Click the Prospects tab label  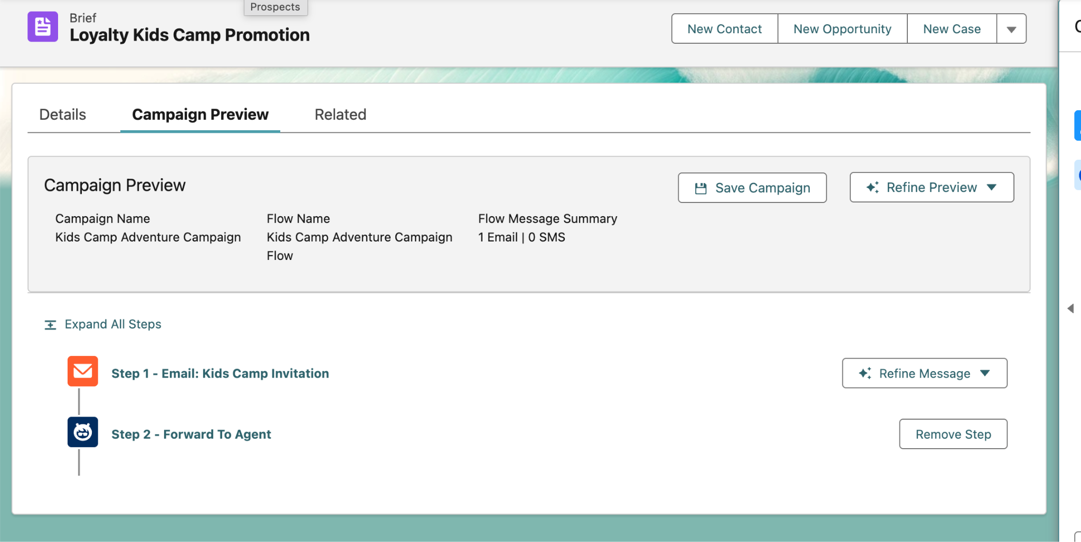(275, 7)
